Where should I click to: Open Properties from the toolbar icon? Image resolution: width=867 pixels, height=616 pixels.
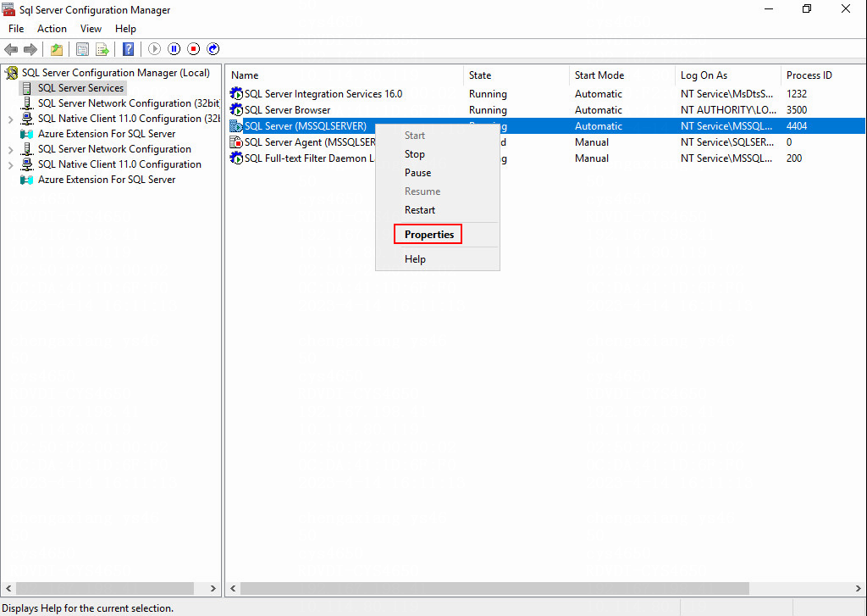82,49
